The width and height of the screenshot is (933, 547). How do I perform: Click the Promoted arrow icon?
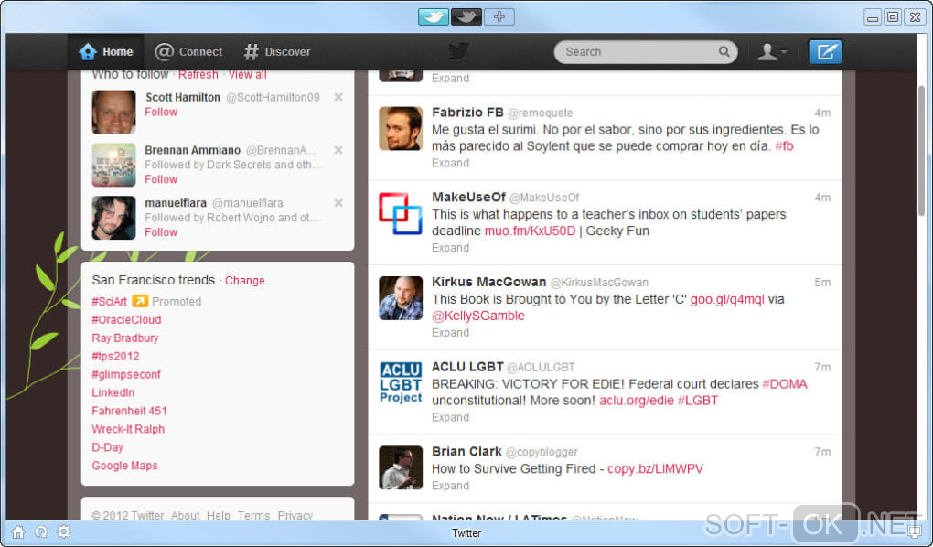coord(140,301)
